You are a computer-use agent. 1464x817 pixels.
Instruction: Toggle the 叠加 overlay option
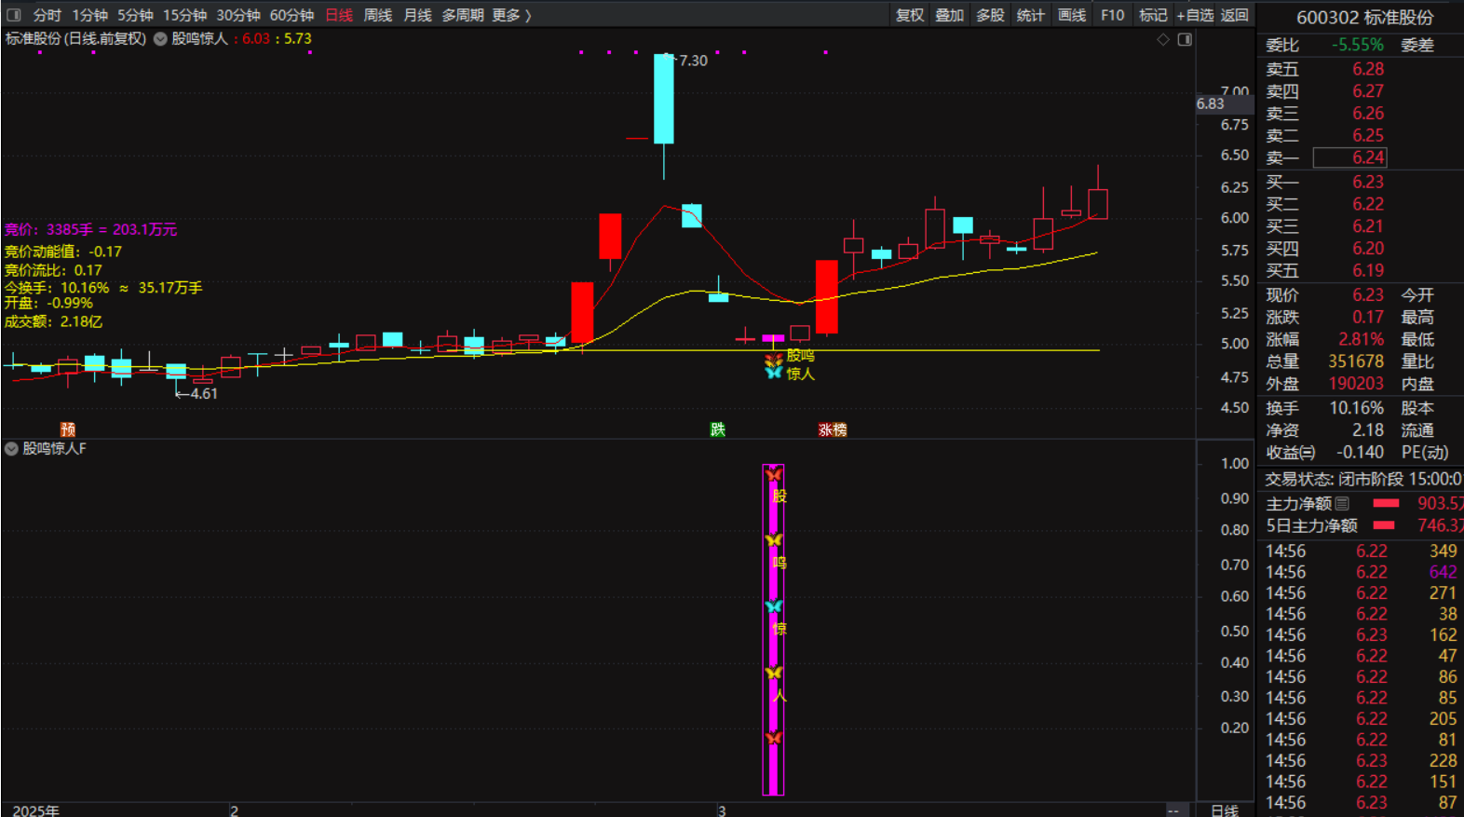point(949,15)
